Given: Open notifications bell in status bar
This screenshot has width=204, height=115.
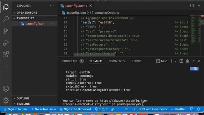Looking at the screenshot, I should [198, 109].
